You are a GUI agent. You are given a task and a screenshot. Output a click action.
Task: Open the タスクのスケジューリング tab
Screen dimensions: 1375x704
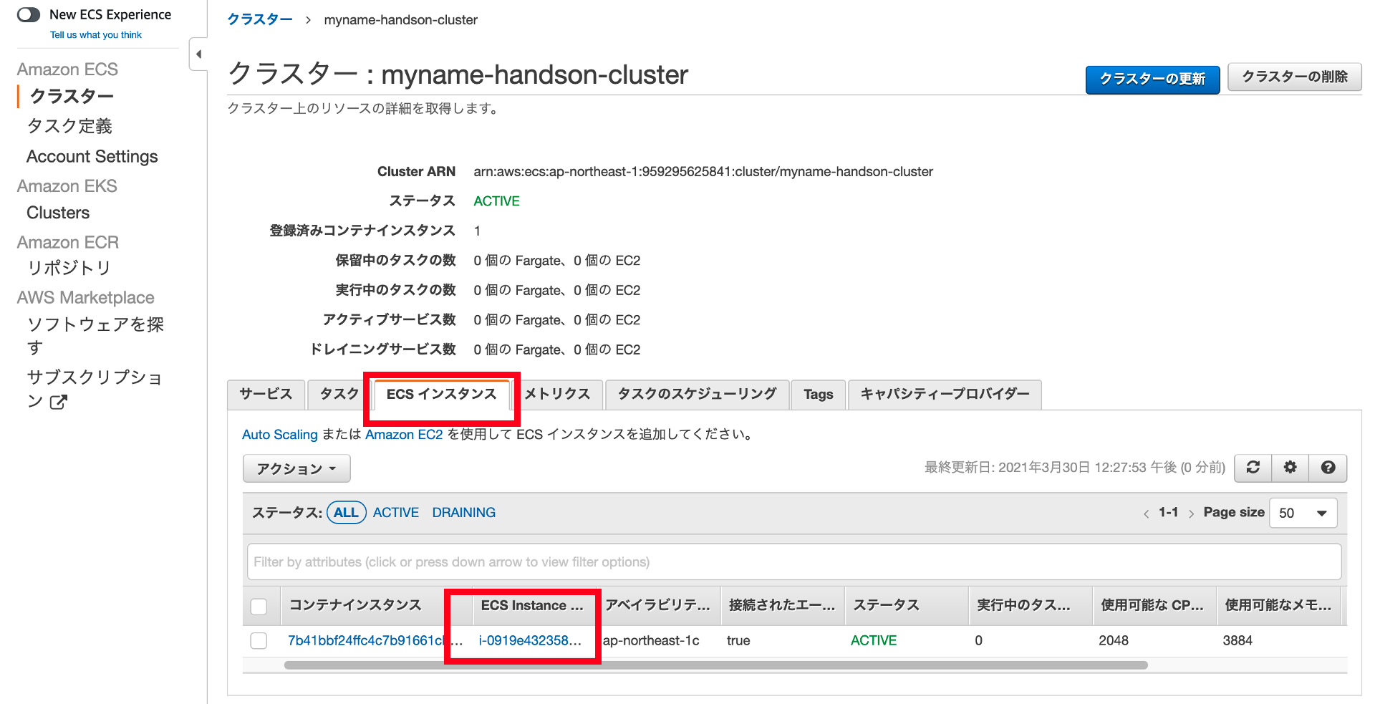(697, 394)
